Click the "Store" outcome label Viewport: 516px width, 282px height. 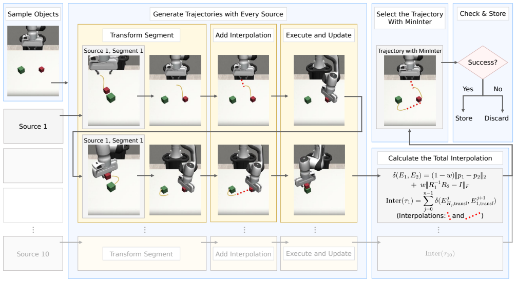click(464, 118)
